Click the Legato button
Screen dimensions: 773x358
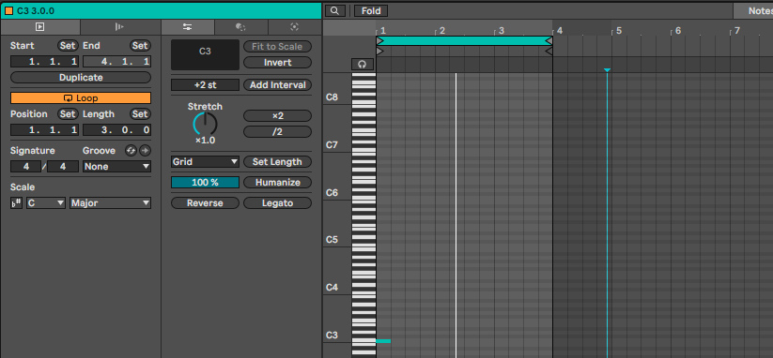click(x=278, y=203)
